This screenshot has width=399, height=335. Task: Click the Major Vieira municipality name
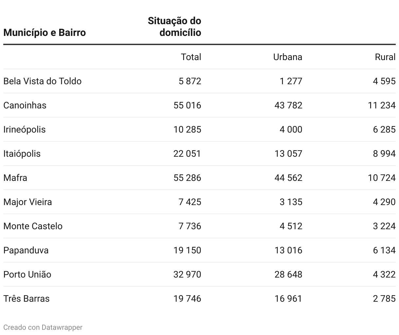click(28, 202)
